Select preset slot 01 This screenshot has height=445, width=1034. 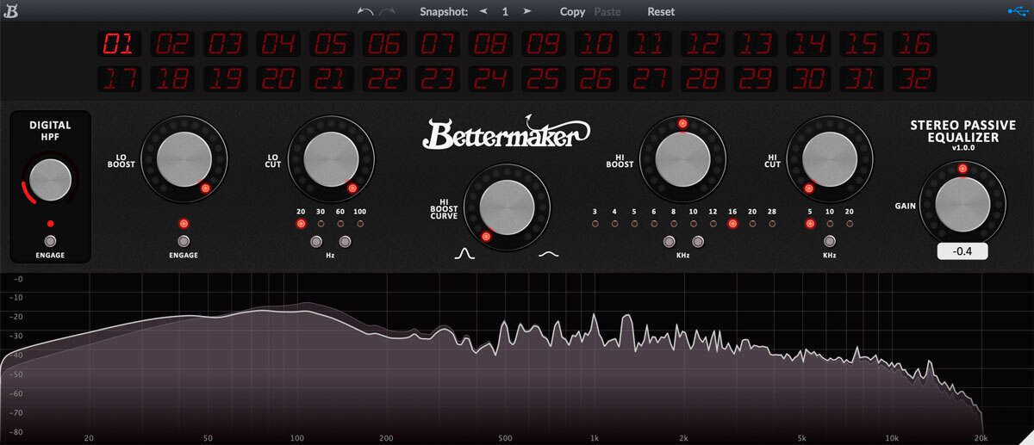pyautogui.click(x=121, y=44)
